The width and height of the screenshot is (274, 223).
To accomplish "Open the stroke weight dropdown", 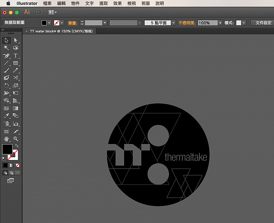I will tap(105, 23).
